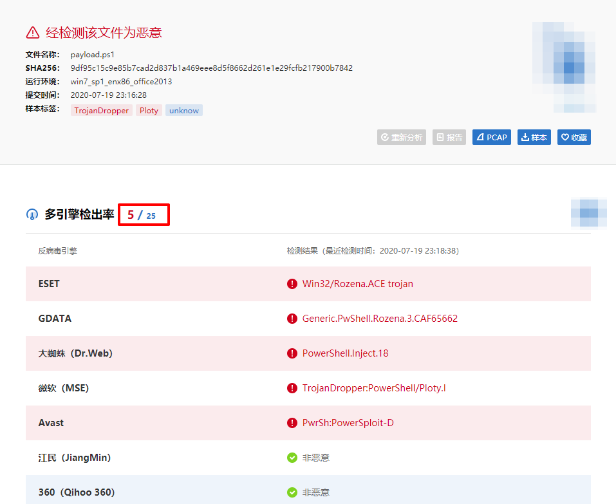
Task: Select the TrojanDropper tag
Action: (101, 110)
